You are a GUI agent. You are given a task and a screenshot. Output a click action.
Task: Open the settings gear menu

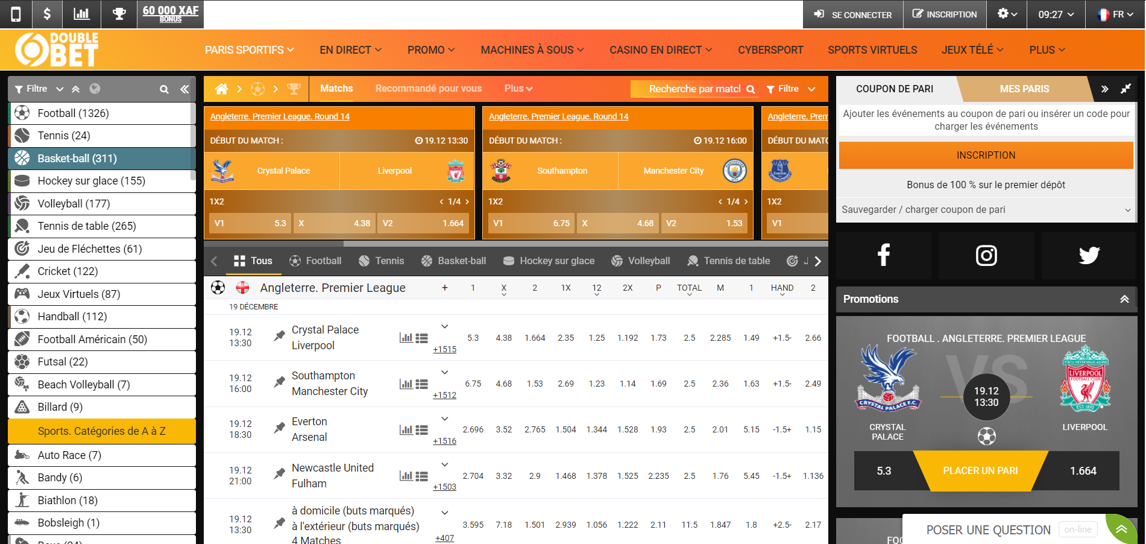pyautogui.click(x=1007, y=14)
